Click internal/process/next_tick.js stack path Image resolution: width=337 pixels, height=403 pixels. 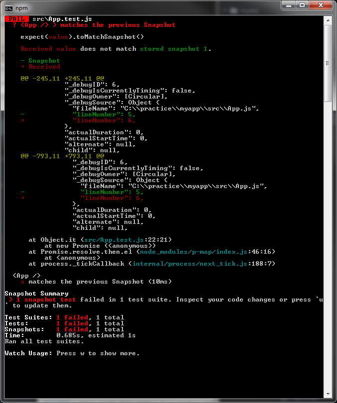190,264
